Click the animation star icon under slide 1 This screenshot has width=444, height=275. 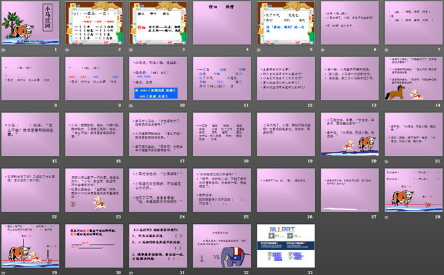[x=3, y=50]
